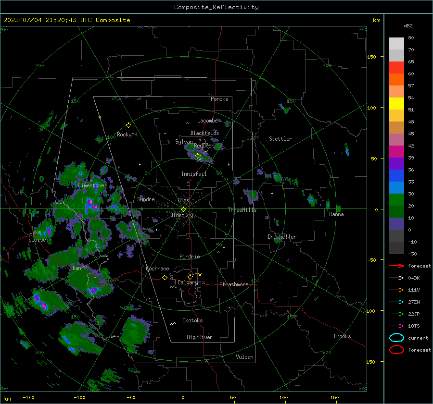The width and height of the screenshot is (433, 404).
Task: Select the Cochrane city label
Action: pos(157,269)
